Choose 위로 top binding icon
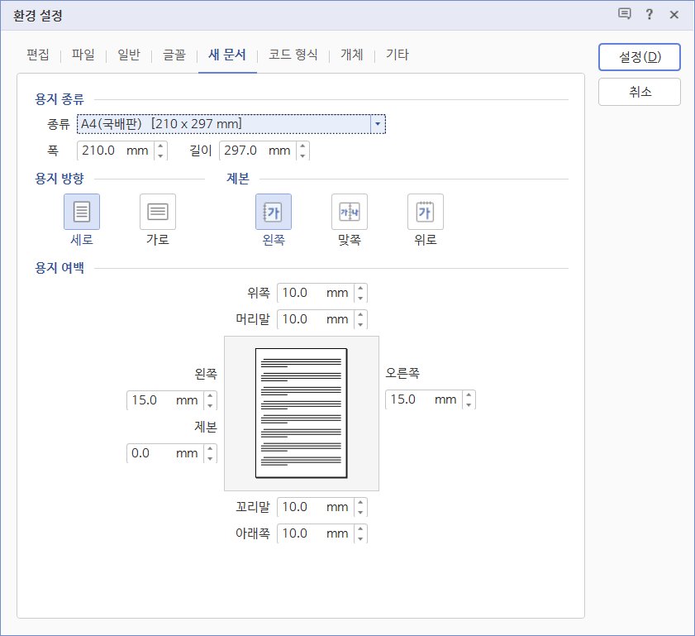The width and height of the screenshot is (695, 636). point(426,212)
